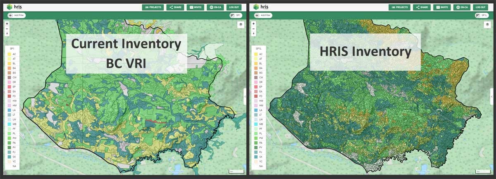Click Add Filter in the right window
This screenshot has height=179, width=496.
[263, 15]
